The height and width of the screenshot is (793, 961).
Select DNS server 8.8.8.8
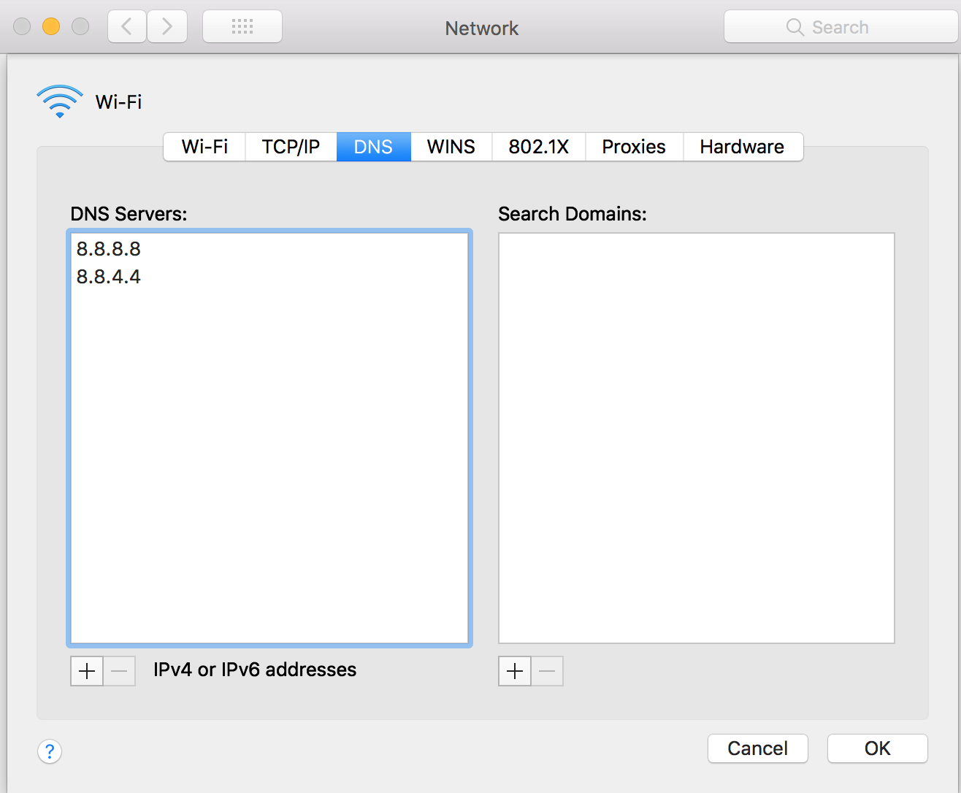click(269, 249)
